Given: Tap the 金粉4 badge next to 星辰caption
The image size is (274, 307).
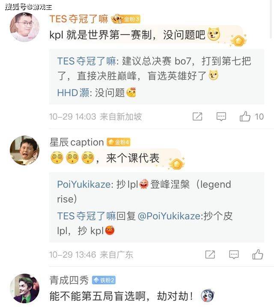Looking at the screenshot, I should point(119,142).
